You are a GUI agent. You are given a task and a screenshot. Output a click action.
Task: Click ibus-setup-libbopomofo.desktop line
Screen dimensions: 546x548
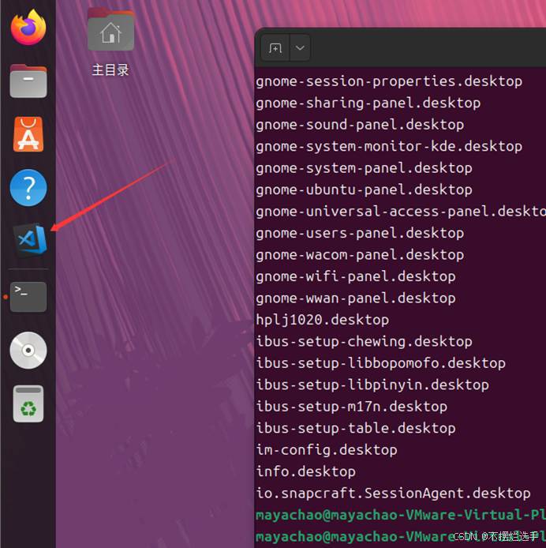point(381,363)
